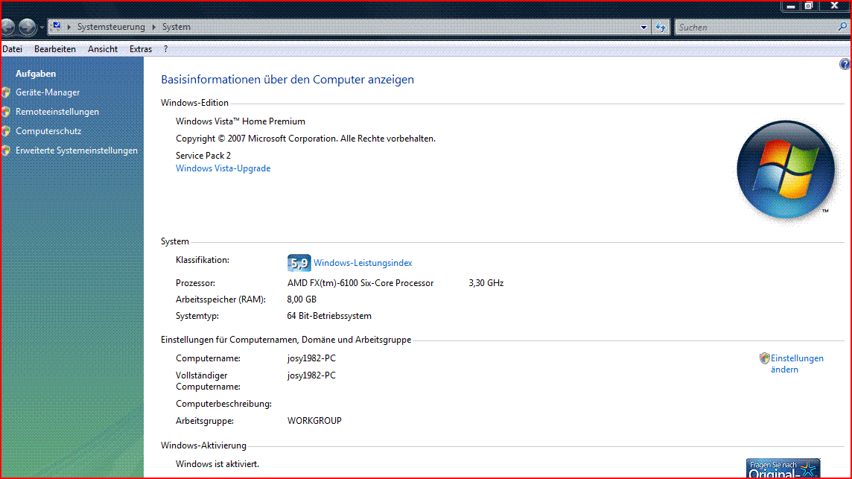Viewport: 852px width, 479px height.
Task: Click Einstellungen ändern link
Action: click(797, 364)
